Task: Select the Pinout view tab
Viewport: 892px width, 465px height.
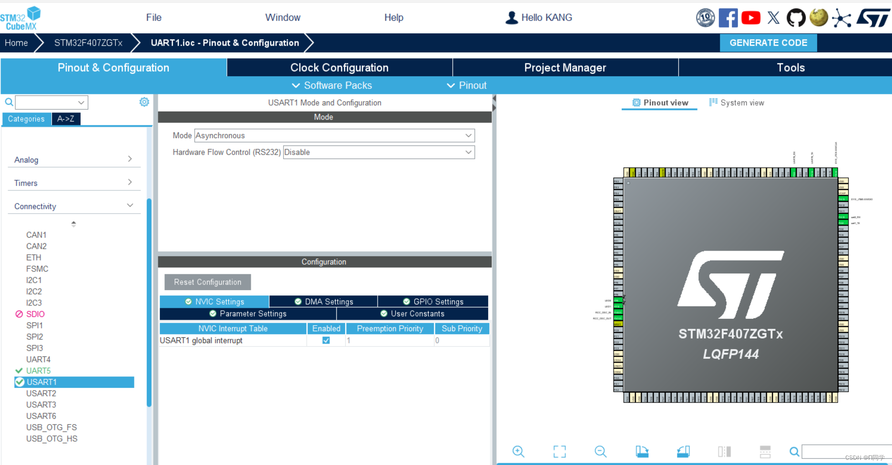Action: (x=660, y=102)
